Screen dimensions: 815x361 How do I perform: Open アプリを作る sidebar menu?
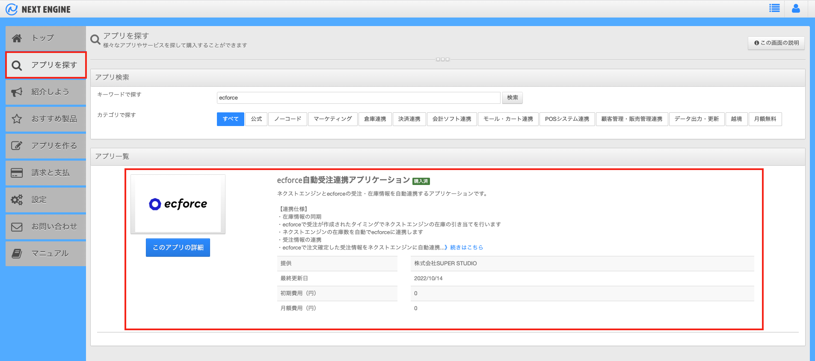click(46, 146)
